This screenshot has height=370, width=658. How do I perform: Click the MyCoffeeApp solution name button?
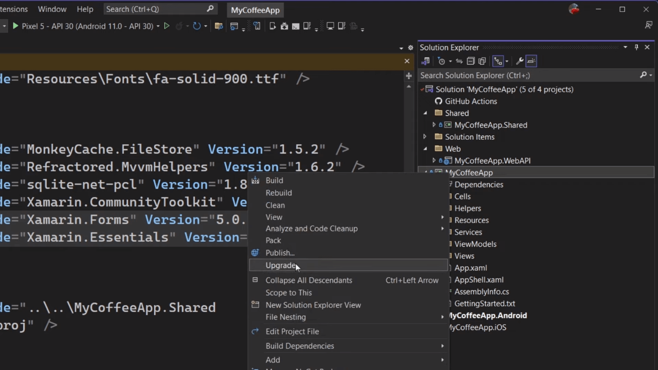coord(255,10)
